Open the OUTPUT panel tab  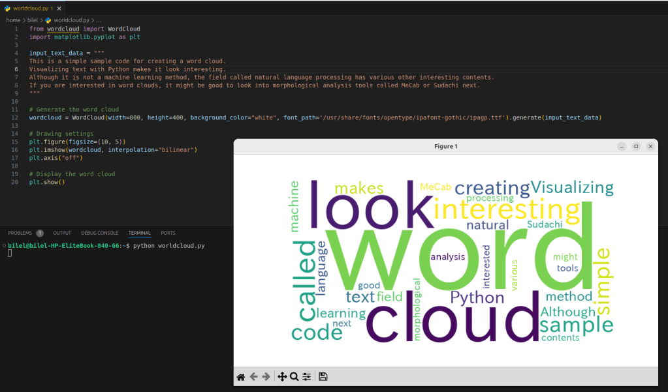pos(62,233)
